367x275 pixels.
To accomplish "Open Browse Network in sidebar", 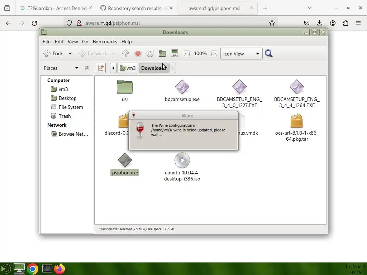I will 70,134.
